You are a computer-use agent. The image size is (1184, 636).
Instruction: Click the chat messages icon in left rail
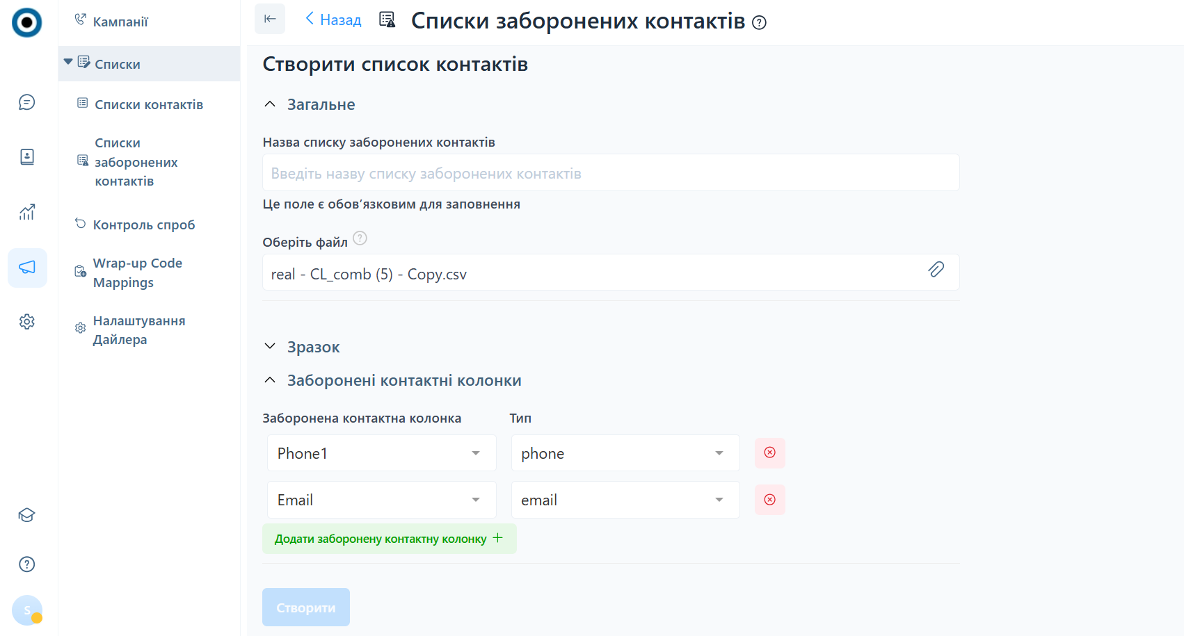pos(26,102)
